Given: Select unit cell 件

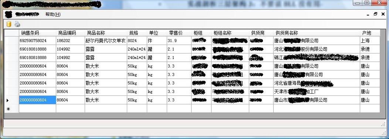Looking at the screenshot, I should click(x=157, y=41).
